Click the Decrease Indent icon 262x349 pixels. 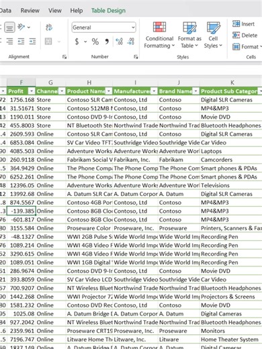21,42
